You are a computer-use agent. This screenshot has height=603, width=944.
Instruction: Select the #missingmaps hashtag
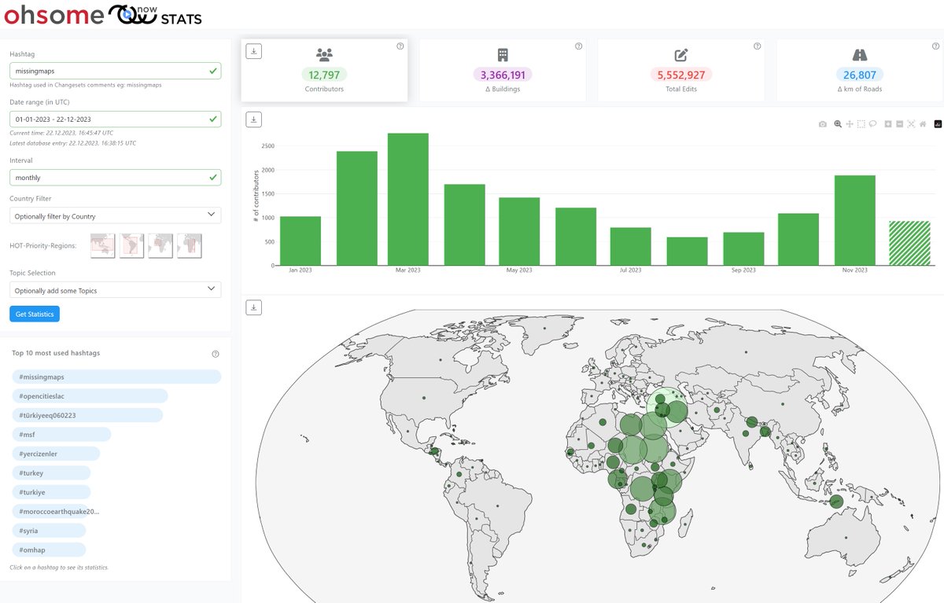click(x=116, y=377)
